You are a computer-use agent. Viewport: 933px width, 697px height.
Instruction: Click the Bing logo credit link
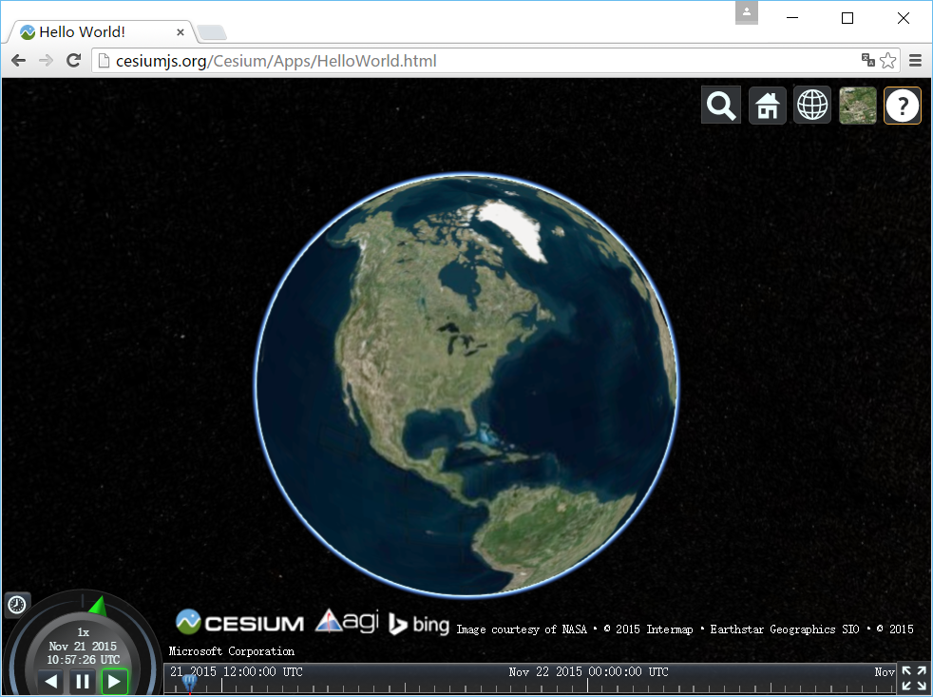point(419,624)
